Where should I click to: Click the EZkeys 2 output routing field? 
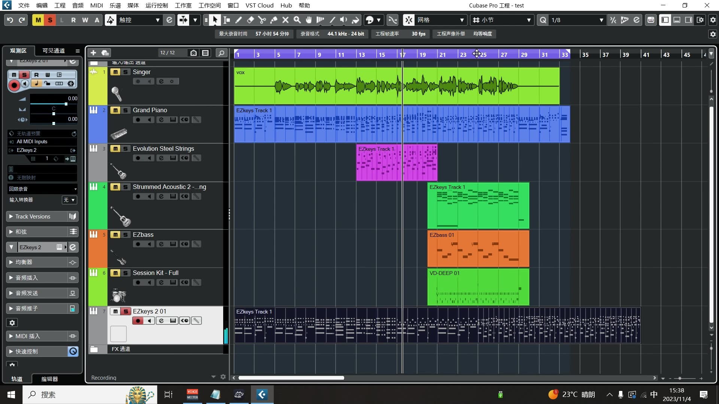pyautogui.click(x=42, y=150)
